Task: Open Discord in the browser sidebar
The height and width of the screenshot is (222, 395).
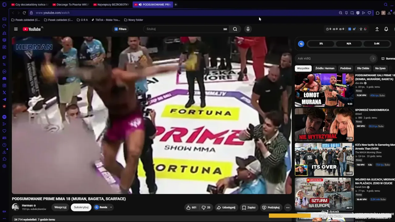Action: pos(4,79)
